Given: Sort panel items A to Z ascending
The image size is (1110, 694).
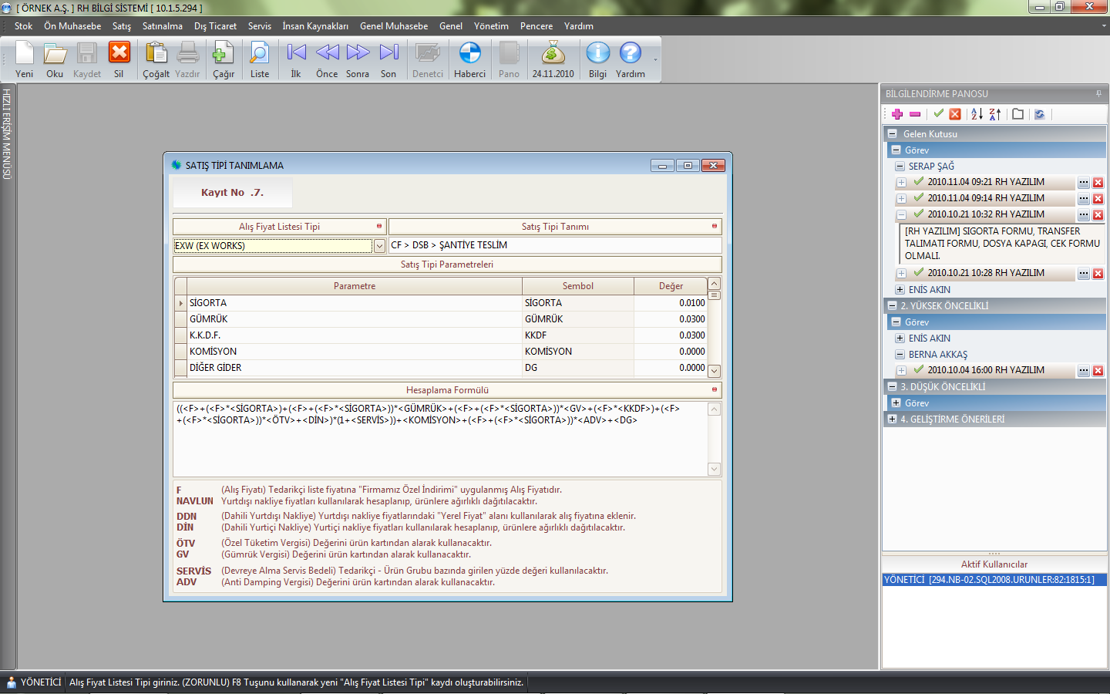Looking at the screenshot, I should click(977, 114).
